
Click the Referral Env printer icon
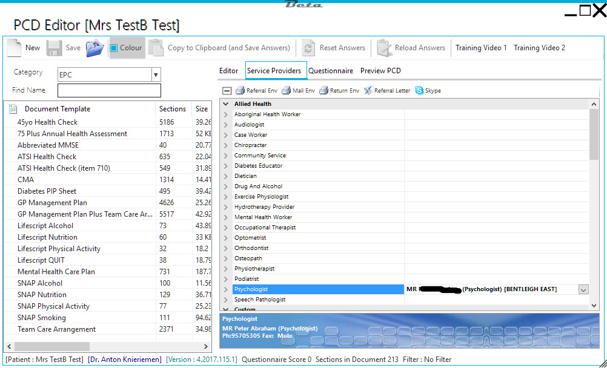coord(240,91)
